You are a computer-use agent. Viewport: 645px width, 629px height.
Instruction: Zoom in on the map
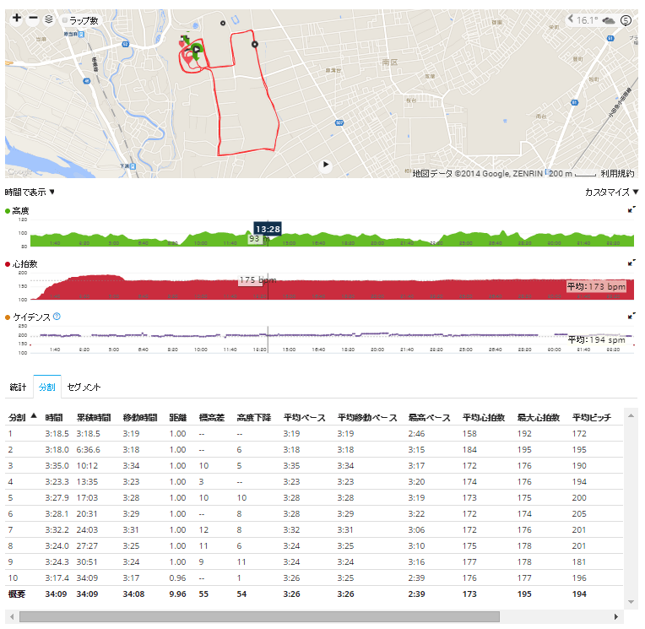point(17,18)
